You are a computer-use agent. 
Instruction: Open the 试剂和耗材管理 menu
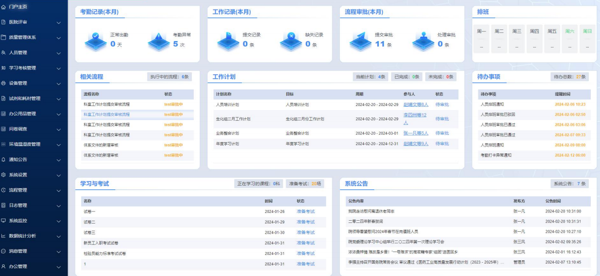tap(24, 99)
